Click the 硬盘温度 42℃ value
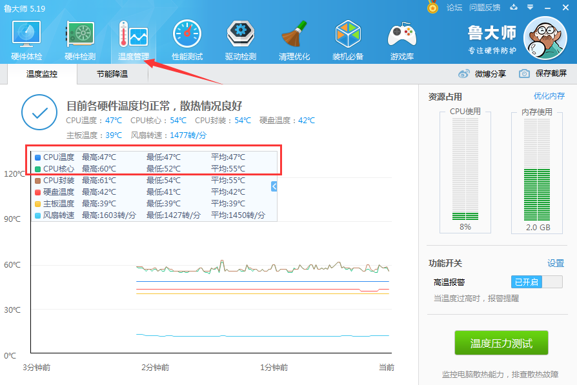The width and height of the screenshot is (577, 385). pos(307,120)
